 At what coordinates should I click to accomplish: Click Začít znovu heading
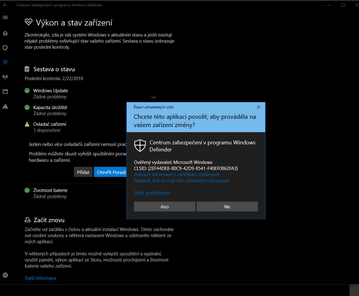tap(49, 220)
